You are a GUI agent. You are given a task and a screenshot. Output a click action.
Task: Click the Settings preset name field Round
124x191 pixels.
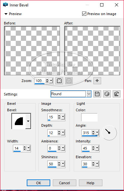coord(68,94)
